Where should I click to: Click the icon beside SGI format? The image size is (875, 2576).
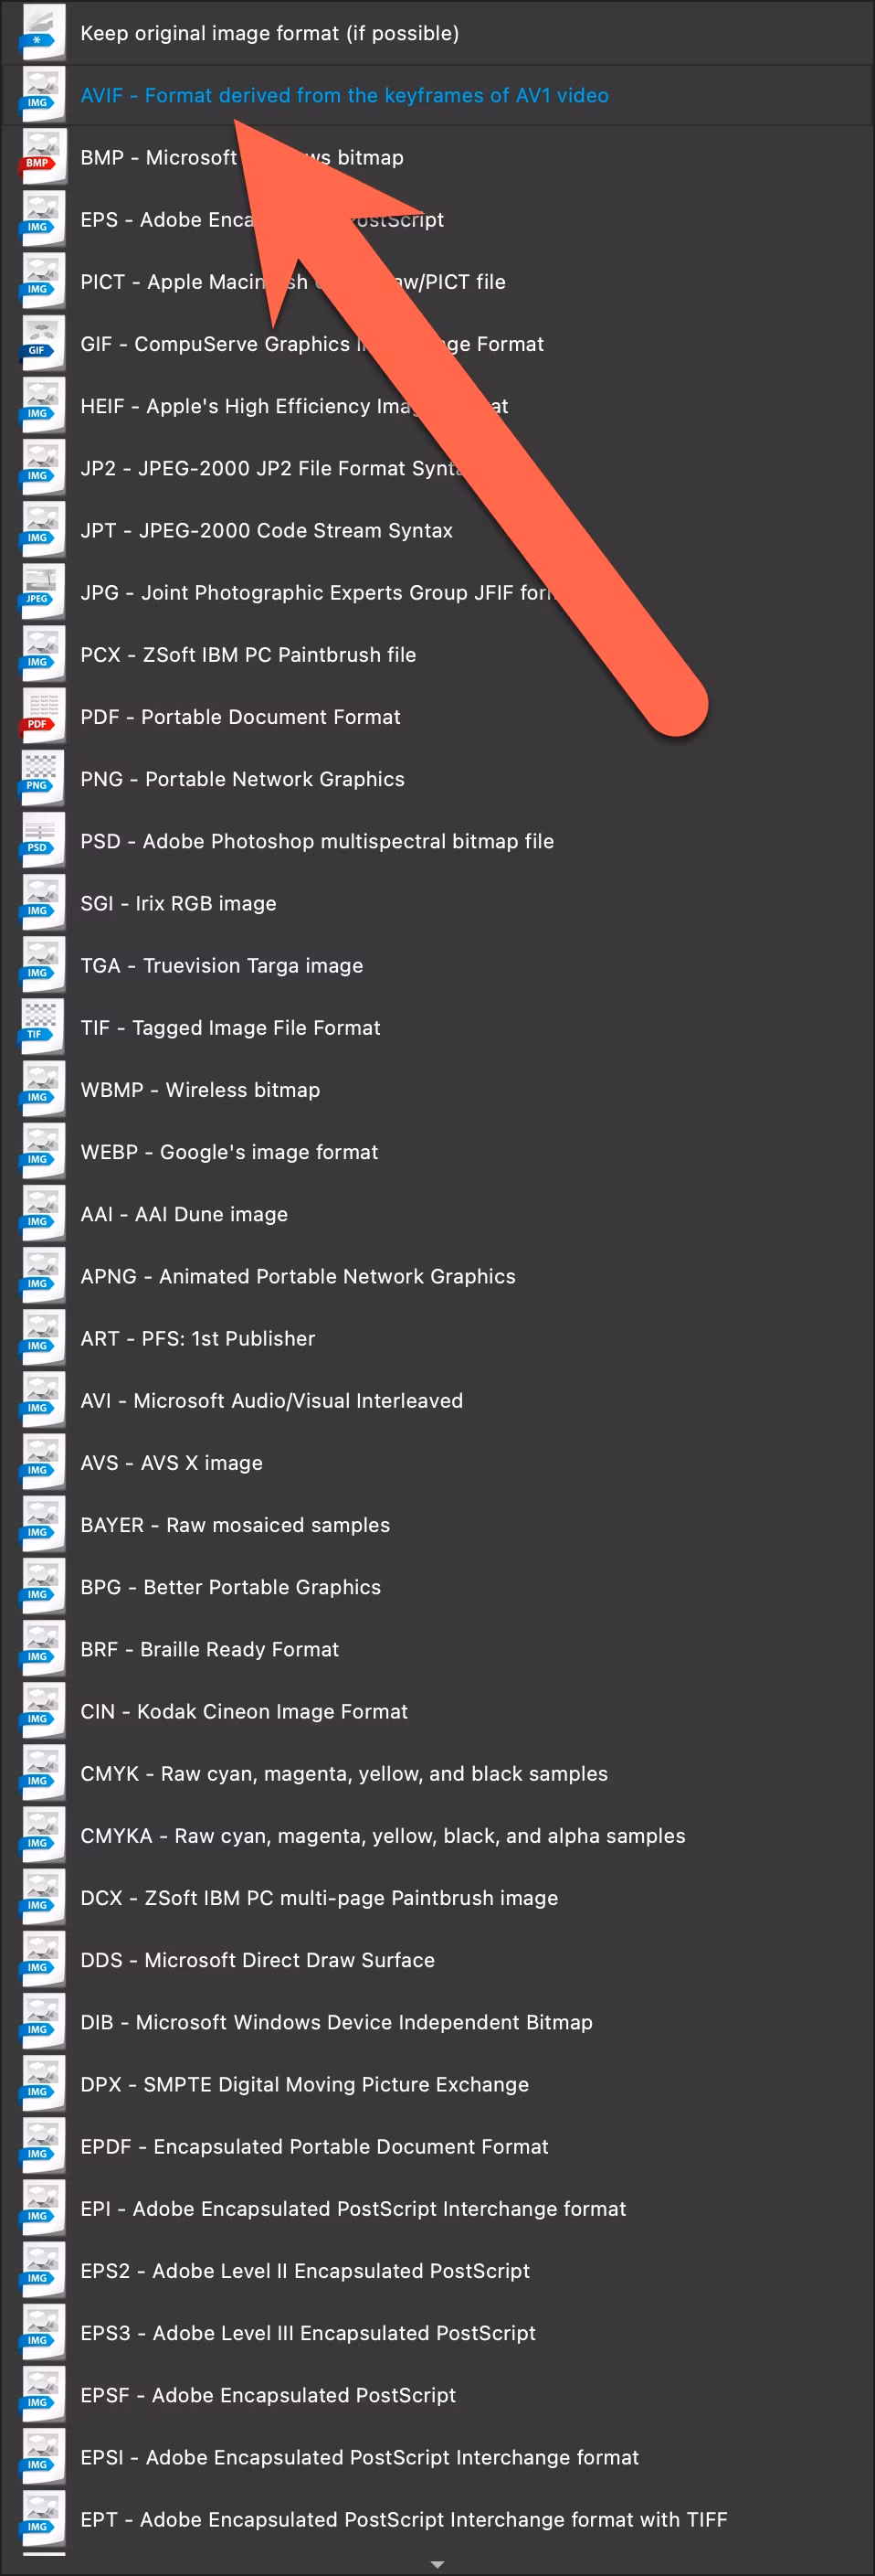42,903
